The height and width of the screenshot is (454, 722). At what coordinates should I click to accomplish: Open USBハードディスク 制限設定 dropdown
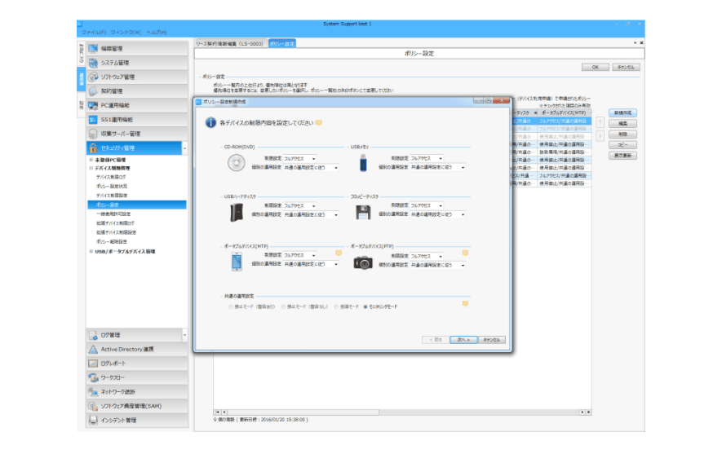(299, 206)
